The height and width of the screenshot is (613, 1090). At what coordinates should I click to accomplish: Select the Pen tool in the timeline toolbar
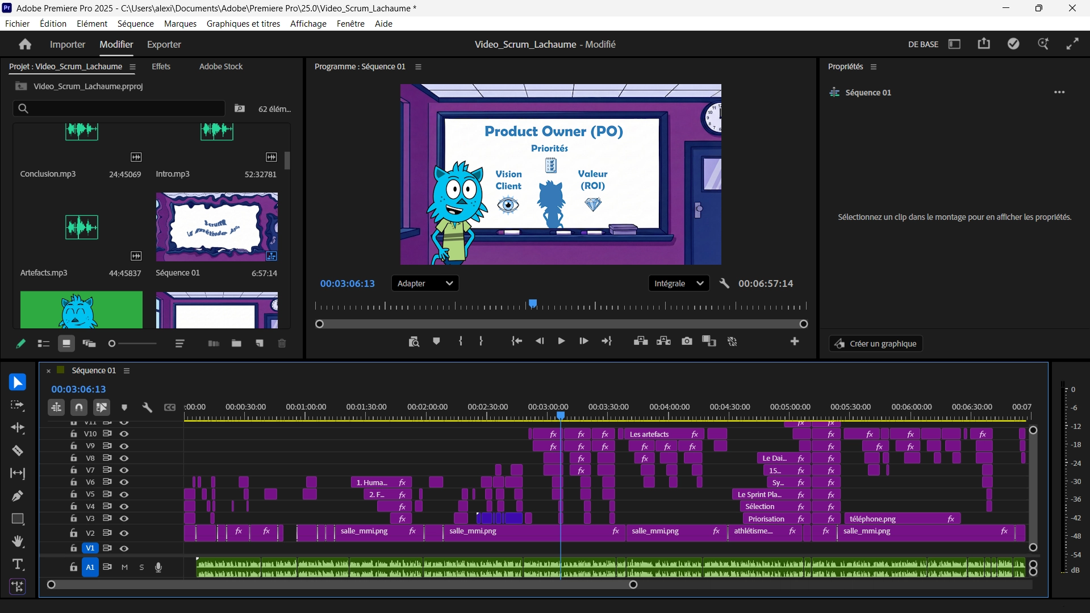18,496
